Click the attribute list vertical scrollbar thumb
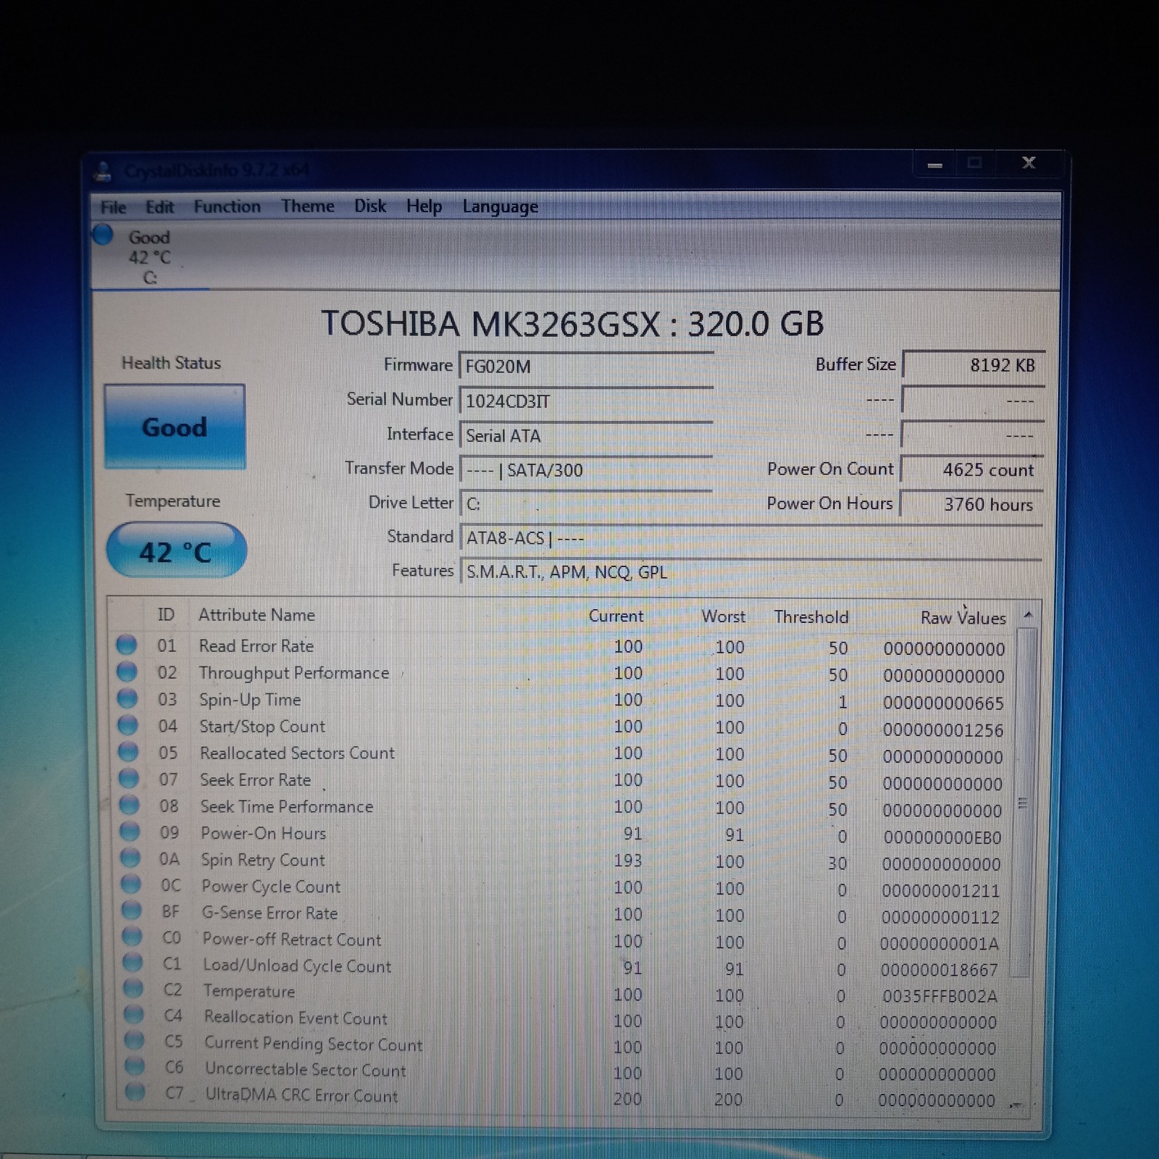Viewport: 1159px width, 1159px height. click(1023, 803)
